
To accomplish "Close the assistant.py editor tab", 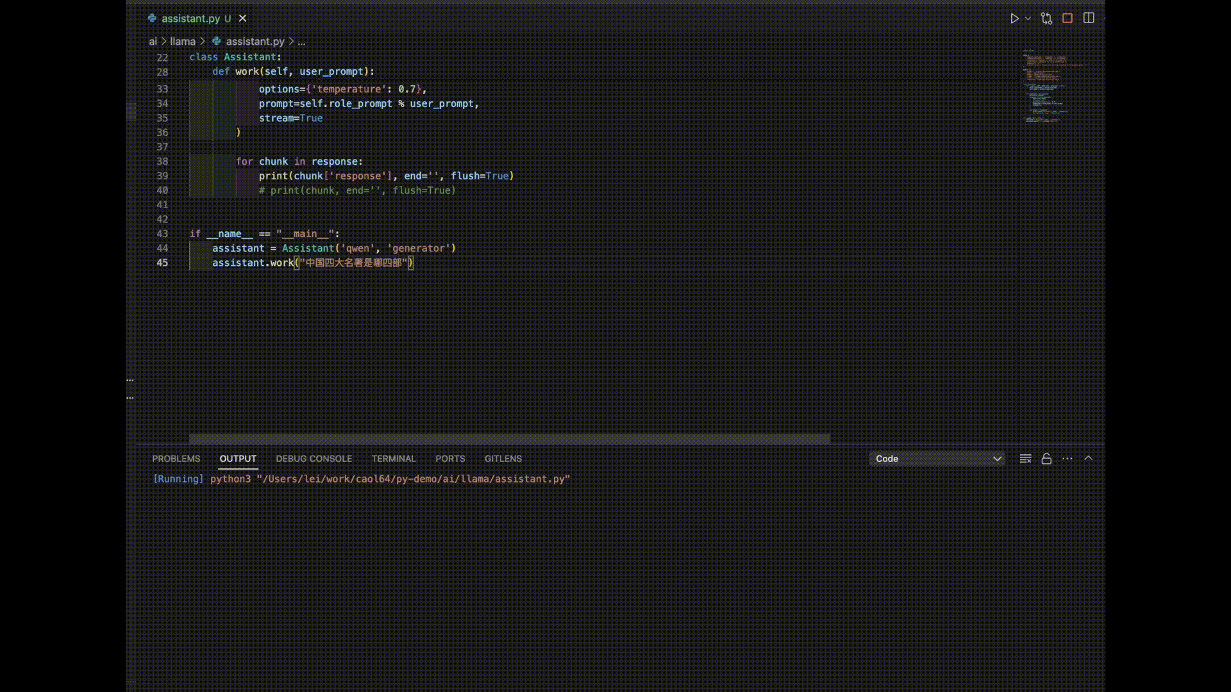I will (242, 19).
